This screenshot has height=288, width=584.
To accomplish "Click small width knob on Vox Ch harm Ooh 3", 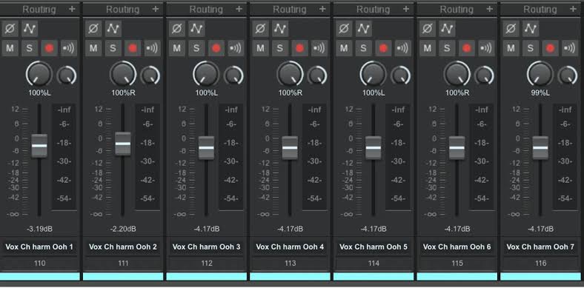I will point(233,76).
